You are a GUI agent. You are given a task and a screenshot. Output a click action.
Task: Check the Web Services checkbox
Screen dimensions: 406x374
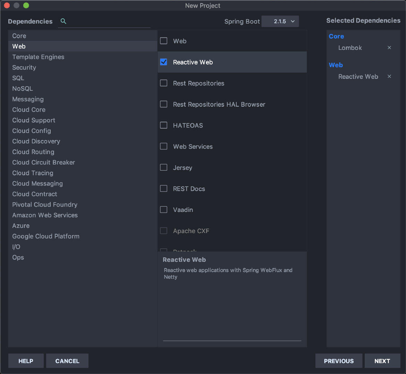pos(164,146)
